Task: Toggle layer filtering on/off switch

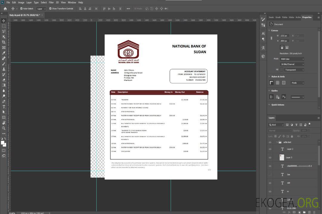Action: tap(309, 124)
